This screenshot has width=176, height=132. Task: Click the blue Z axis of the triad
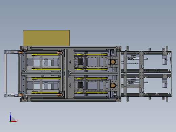tap(10, 118)
